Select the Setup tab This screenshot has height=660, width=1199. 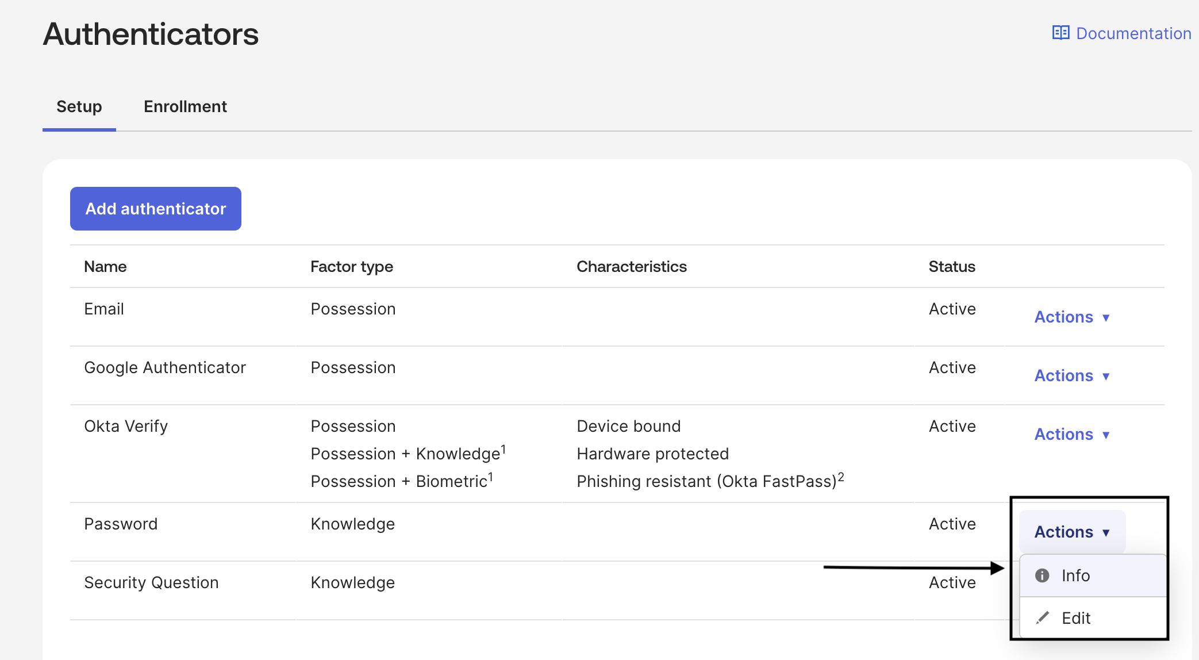79,106
